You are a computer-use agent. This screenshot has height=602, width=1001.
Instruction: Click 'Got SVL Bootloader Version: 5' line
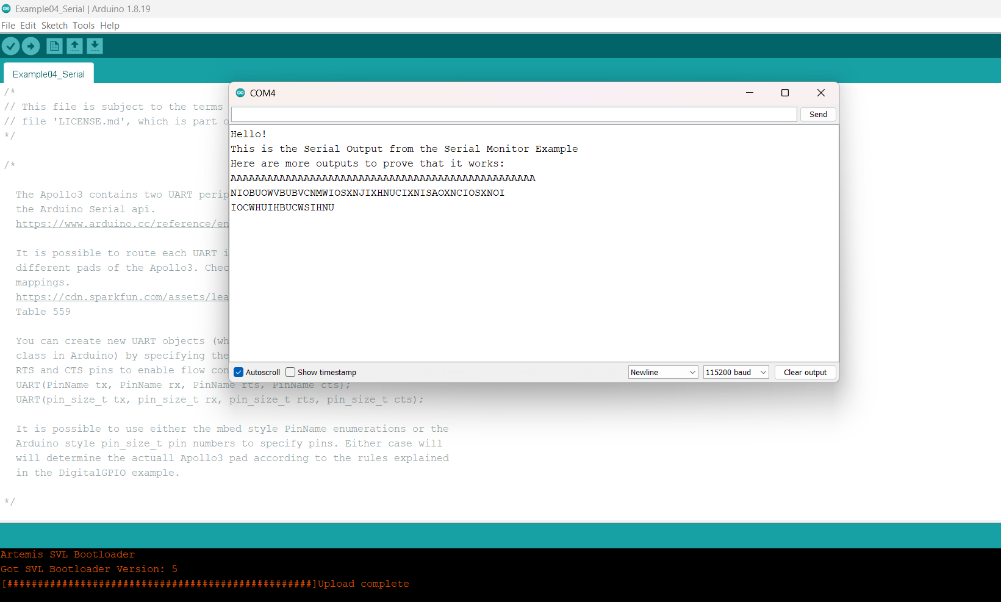pos(89,569)
